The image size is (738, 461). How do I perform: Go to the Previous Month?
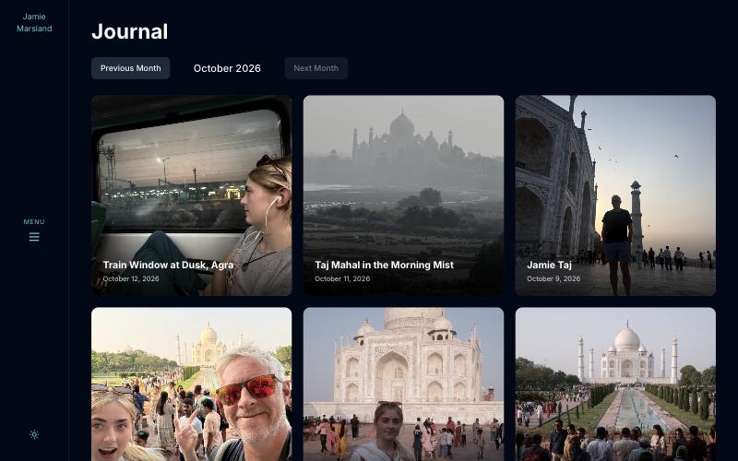pos(130,68)
